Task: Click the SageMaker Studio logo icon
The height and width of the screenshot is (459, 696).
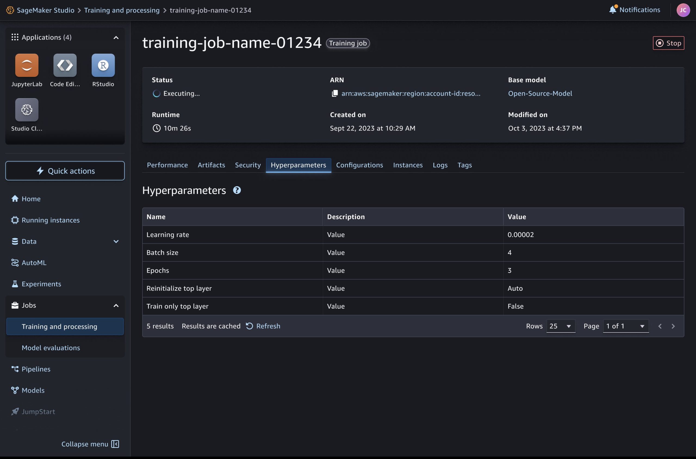Action: (x=10, y=10)
